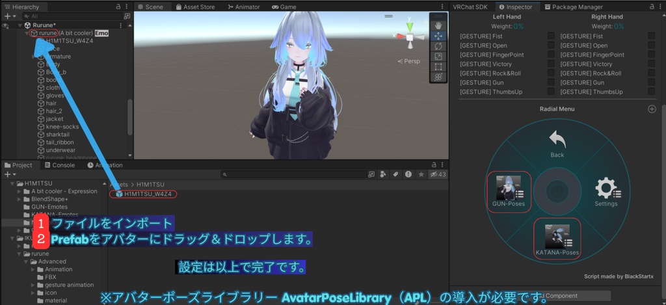The image size is (666, 305).
Task: Select H1M1TSU_W4Z4 prefab in Project assets
Action: pos(144,194)
